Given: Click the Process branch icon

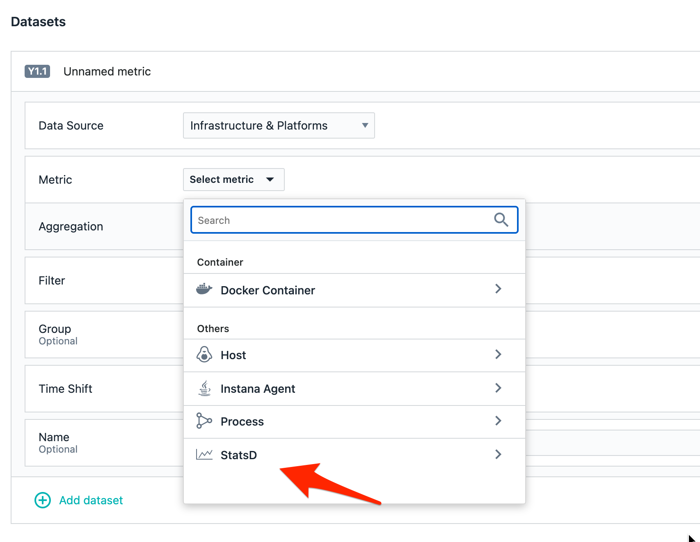Looking at the screenshot, I should click(204, 421).
